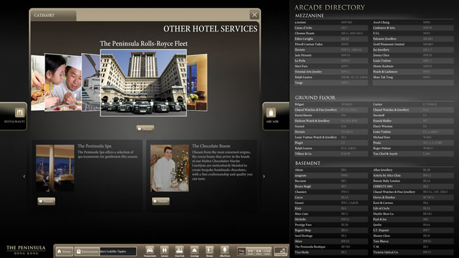
Task: Close the Other Hotel Services panel
Action: pos(254,14)
